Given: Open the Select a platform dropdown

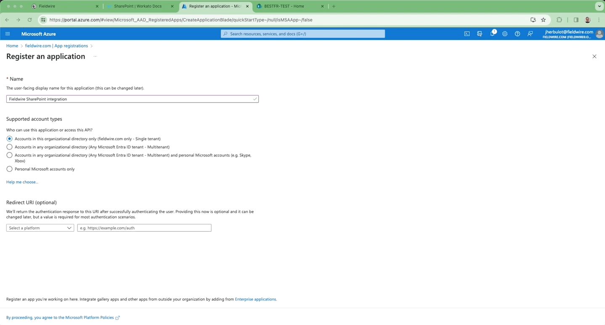Looking at the screenshot, I should click(40, 228).
